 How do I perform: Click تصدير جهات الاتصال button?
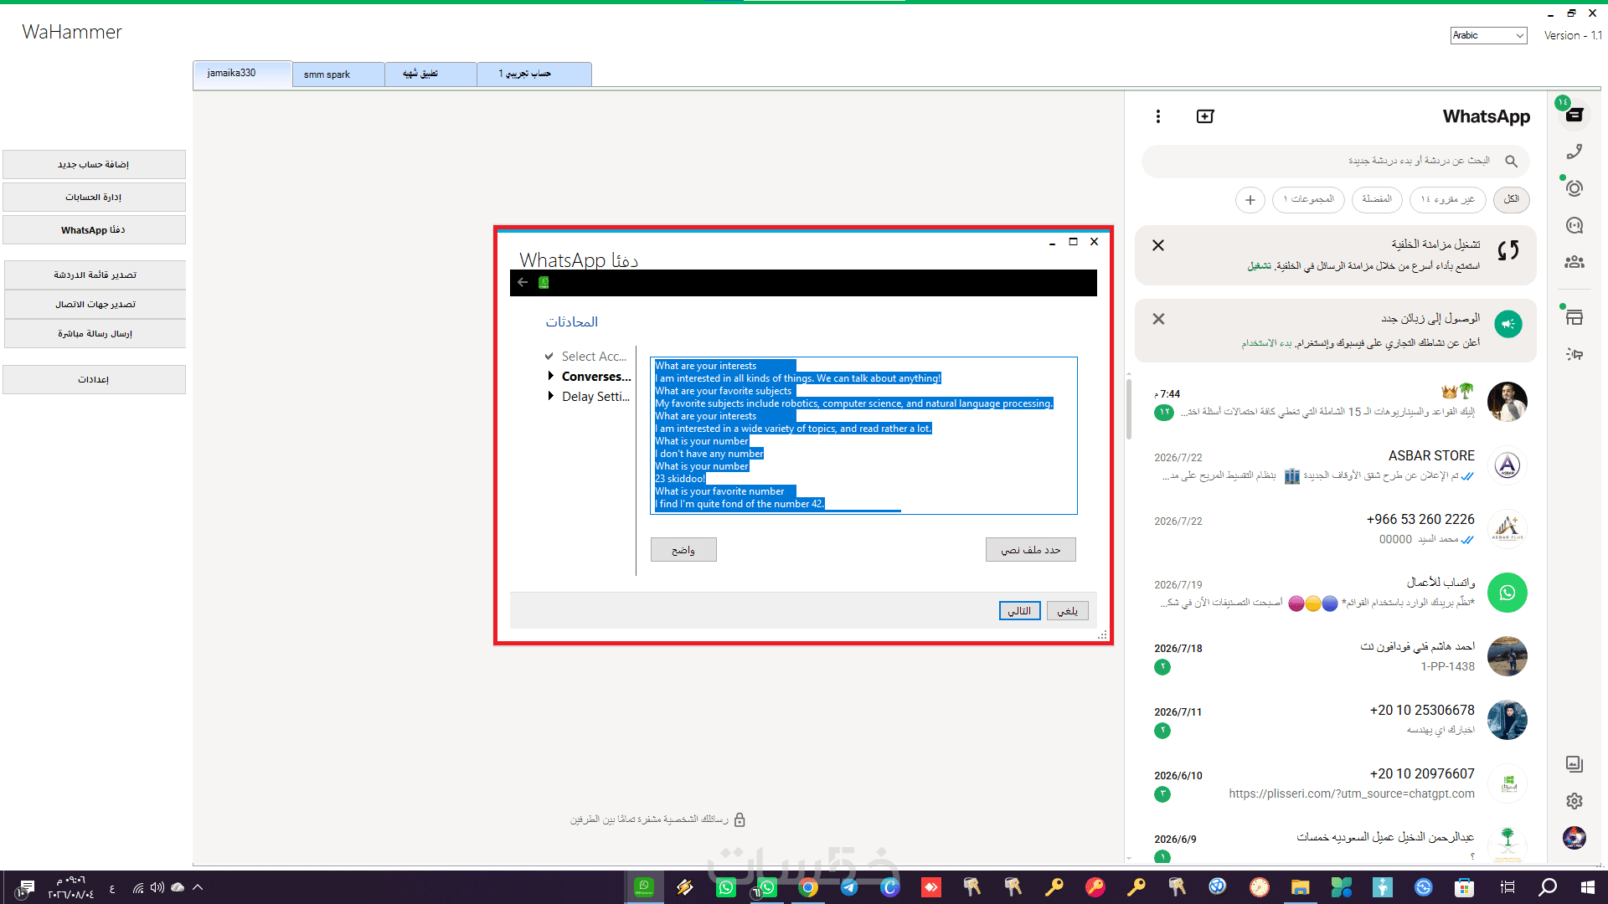pyautogui.click(x=95, y=304)
